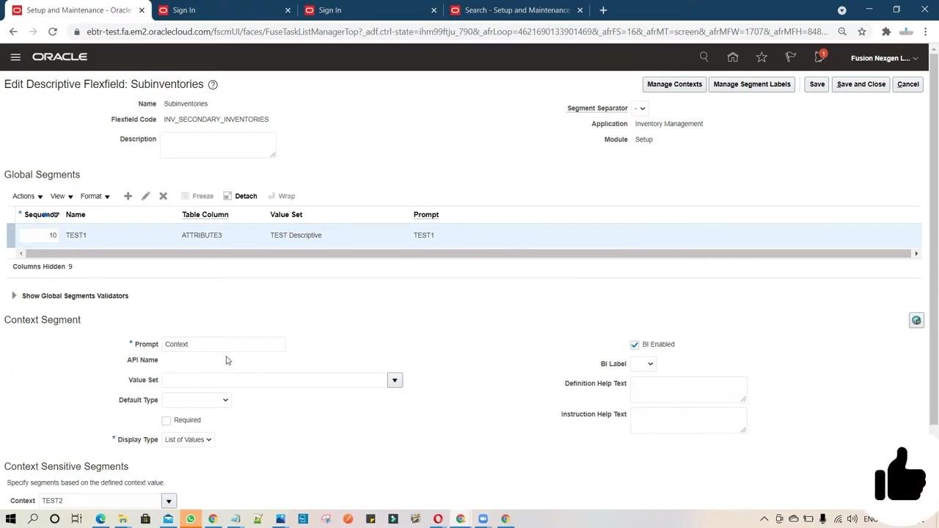Click the Manage Contexts button
This screenshot has height=528, width=939.
pyautogui.click(x=674, y=84)
